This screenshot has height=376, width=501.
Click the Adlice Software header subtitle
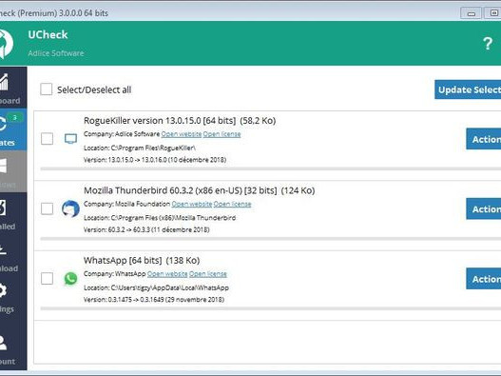tap(56, 53)
